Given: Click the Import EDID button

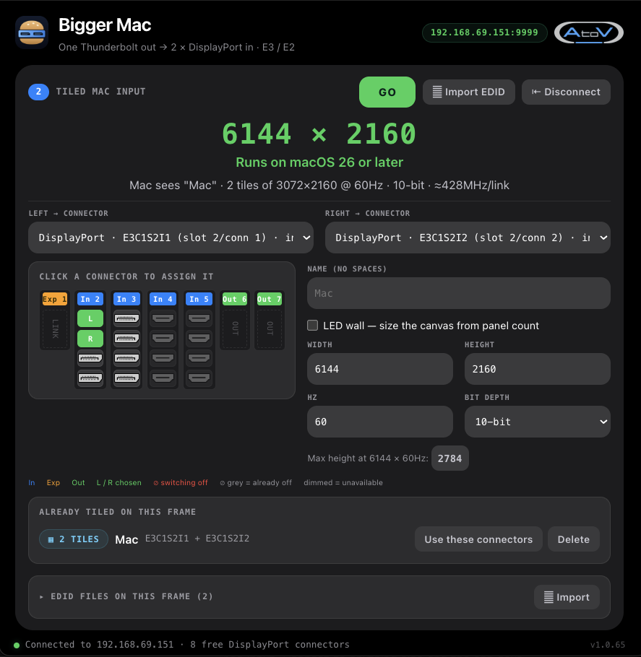Looking at the screenshot, I should click(x=468, y=92).
